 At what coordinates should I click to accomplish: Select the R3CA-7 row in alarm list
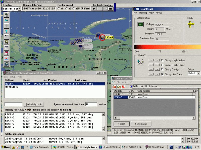[x=55, y=84]
